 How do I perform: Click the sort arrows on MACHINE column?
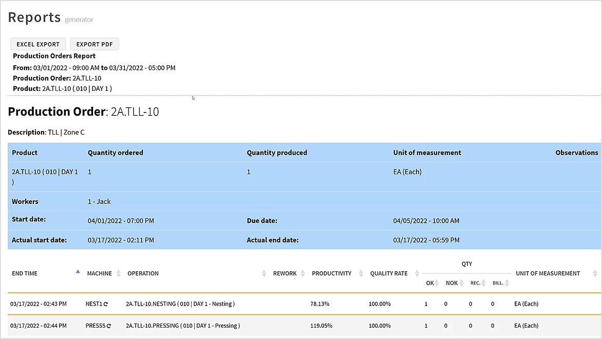coord(119,273)
